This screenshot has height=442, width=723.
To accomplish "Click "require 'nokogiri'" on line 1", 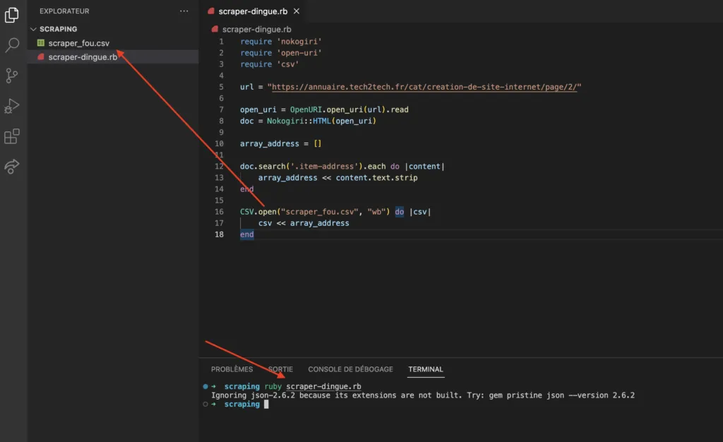I will pyautogui.click(x=281, y=42).
